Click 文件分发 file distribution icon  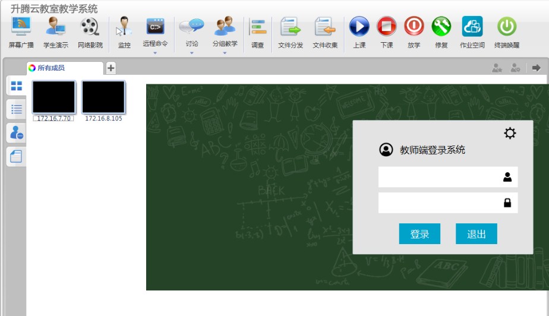pos(291,27)
